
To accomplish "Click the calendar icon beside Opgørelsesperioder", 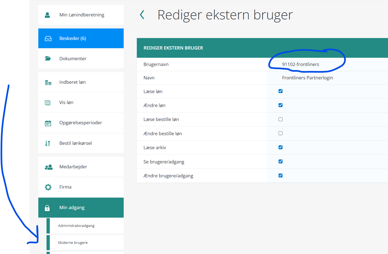I will [48, 123].
